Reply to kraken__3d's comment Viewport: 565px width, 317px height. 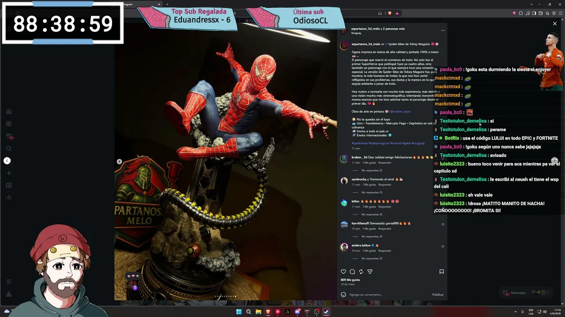[385, 162]
